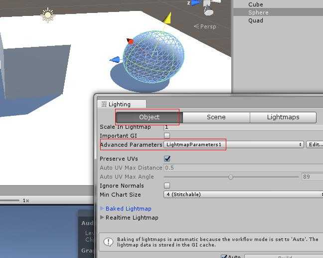Switch to the Scene tab in Lighting
The image size is (323, 258).
(216, 117)
